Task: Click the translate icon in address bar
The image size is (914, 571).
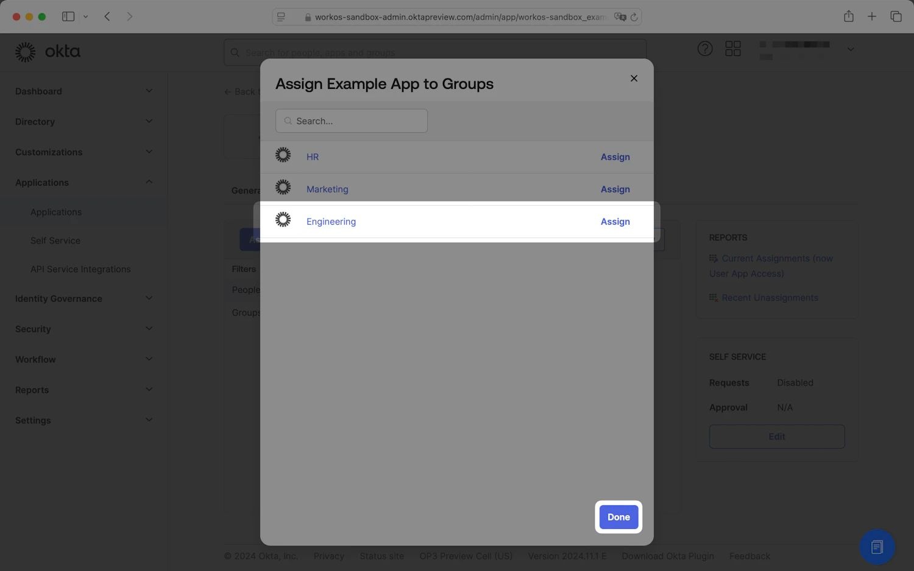Action: (620, 17)
